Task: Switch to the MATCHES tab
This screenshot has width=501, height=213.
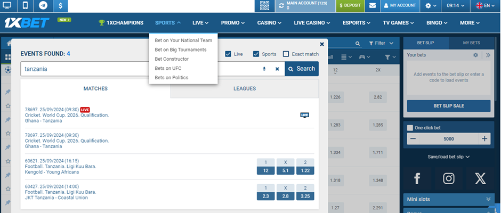Action: point(95,88)
